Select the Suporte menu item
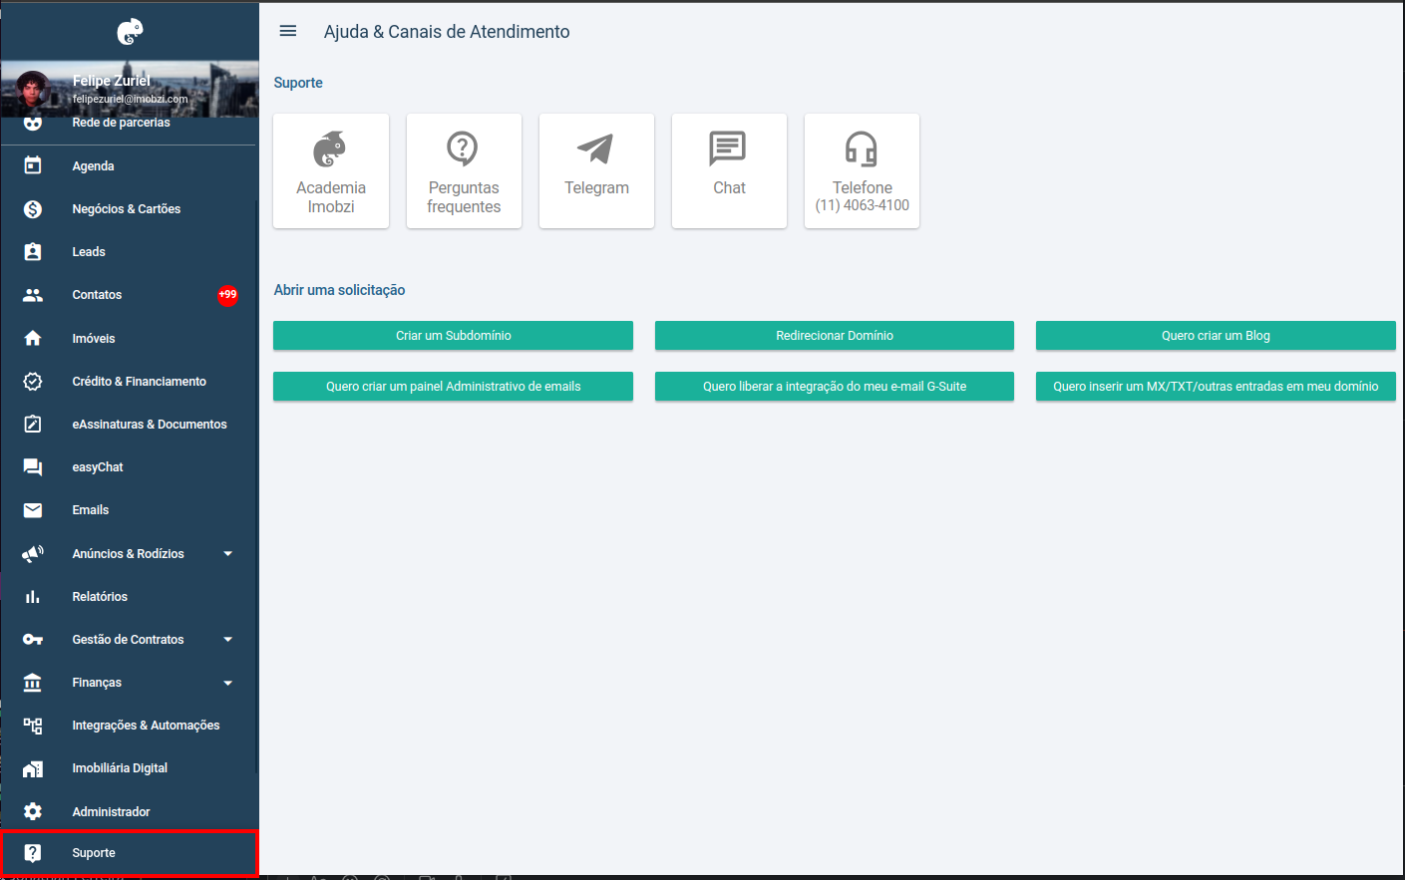 129,853
